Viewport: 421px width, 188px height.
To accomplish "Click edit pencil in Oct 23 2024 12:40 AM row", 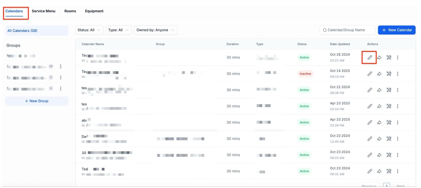I will [370, 139].
